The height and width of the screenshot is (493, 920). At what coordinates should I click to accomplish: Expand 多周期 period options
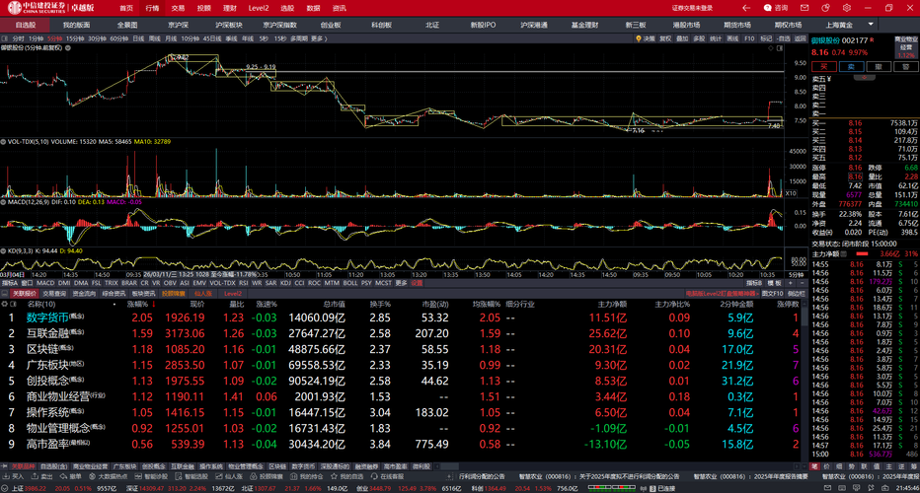[302, 38]
